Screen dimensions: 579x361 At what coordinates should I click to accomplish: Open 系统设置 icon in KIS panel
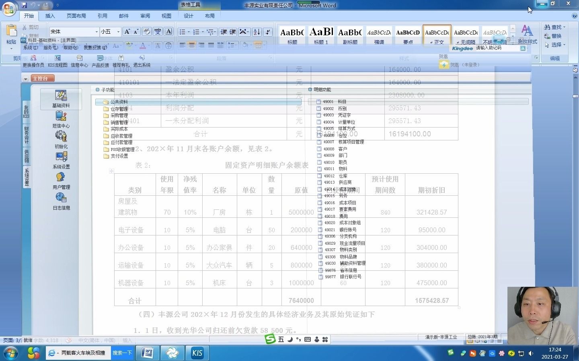[61, 160]
